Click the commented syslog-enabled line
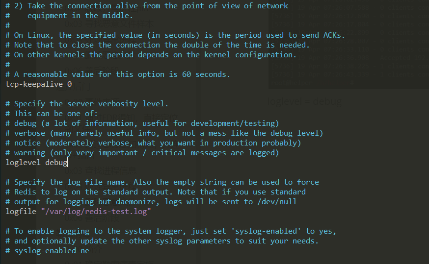This screenshot has width=429, height=264. tap(47, 251)
